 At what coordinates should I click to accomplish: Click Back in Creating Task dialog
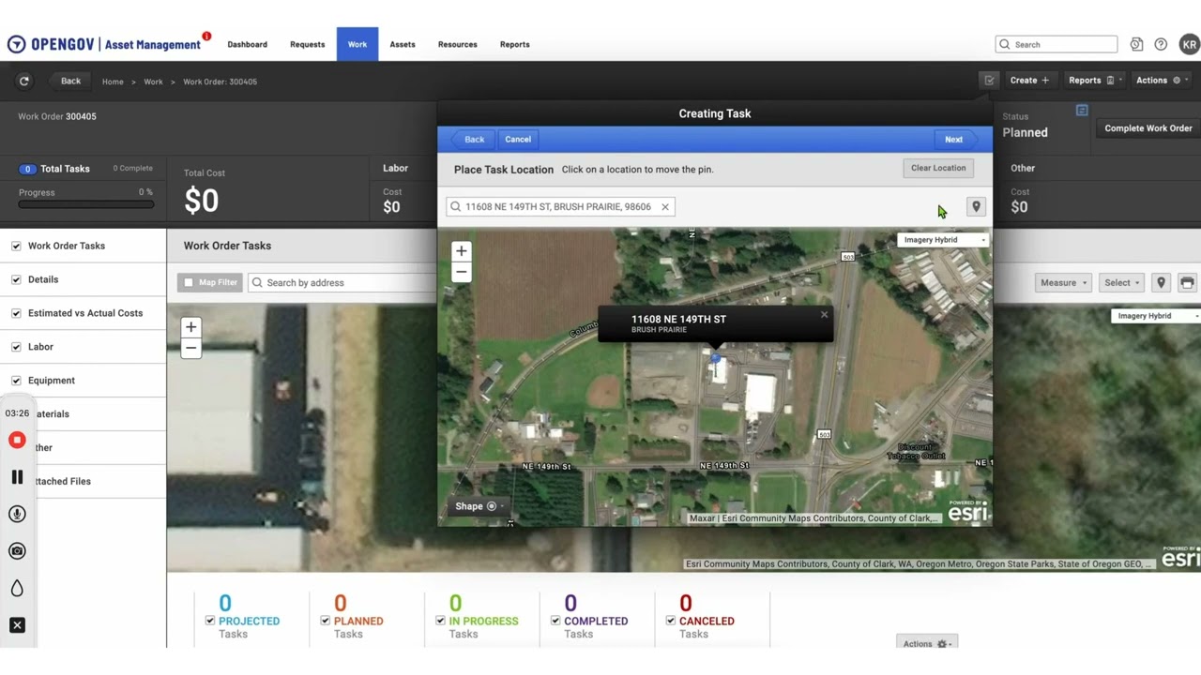tap(474, 140)
